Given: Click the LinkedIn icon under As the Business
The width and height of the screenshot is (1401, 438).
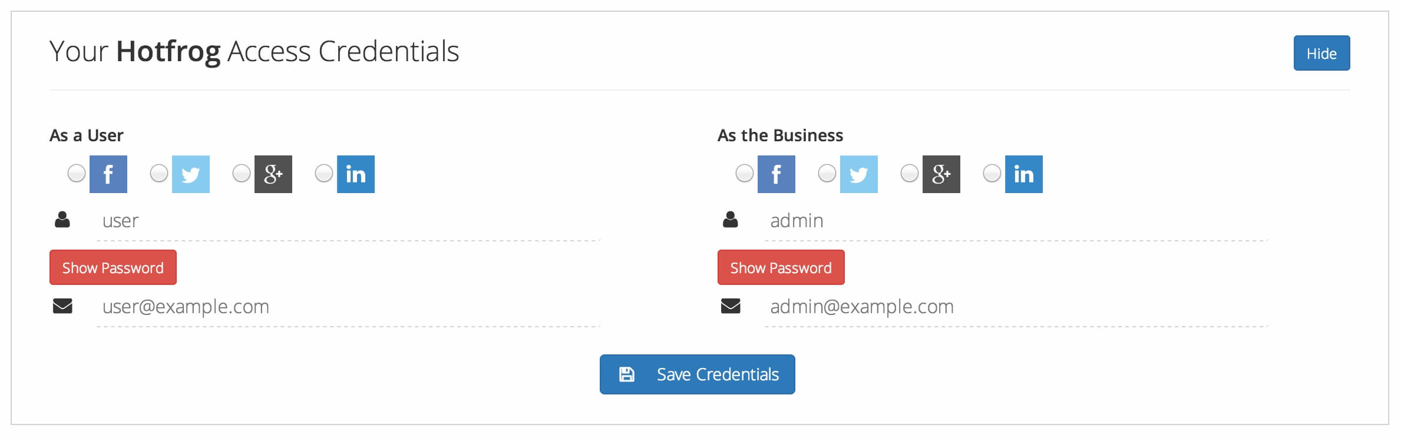Looking at the screenshot, I should (1024, 174).
